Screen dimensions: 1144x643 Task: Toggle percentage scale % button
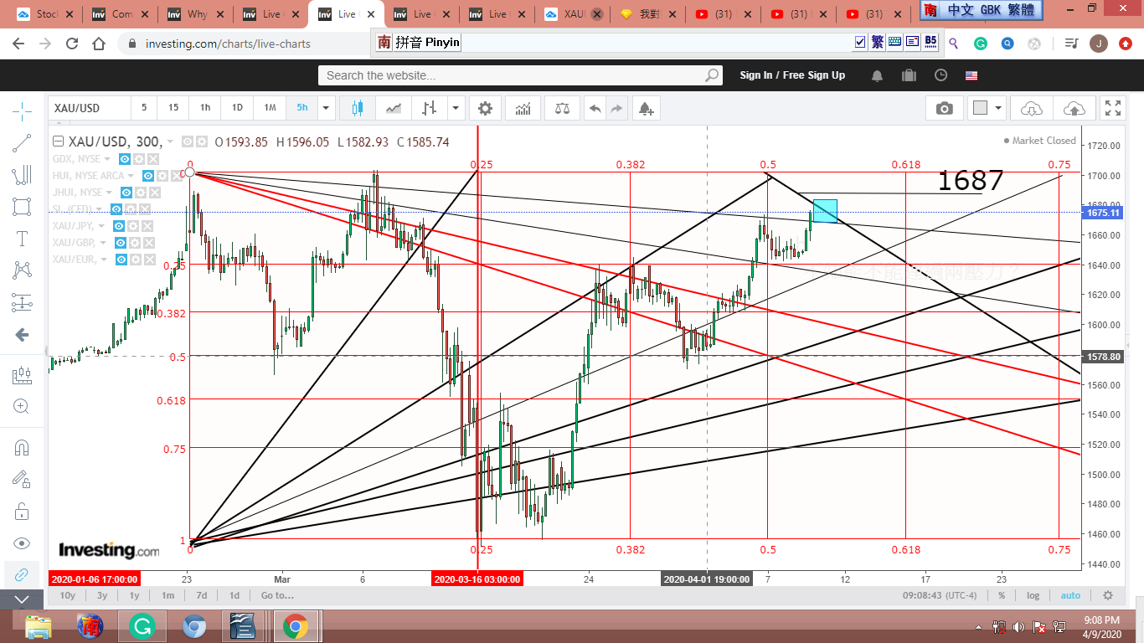1002,595
